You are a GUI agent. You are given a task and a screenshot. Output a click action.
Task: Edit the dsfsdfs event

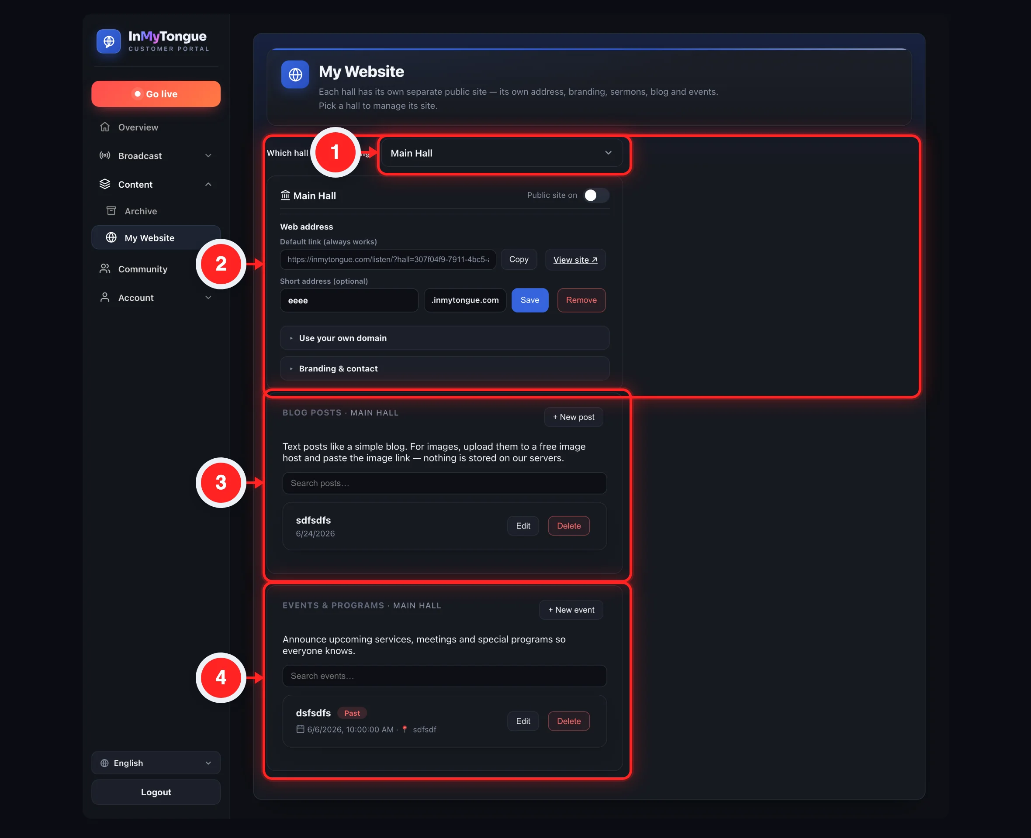point(523,721)
